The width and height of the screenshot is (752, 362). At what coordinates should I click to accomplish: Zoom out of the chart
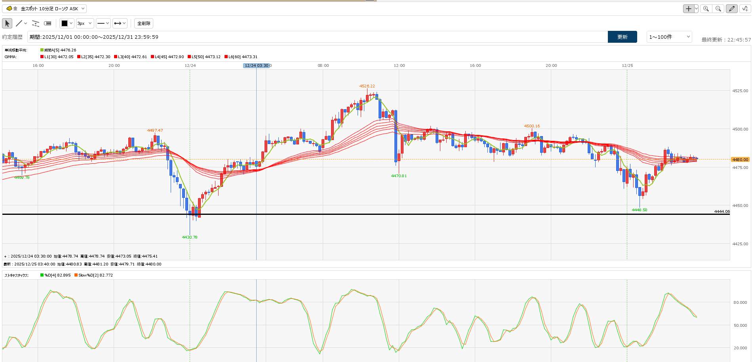[x=718, y=9]
